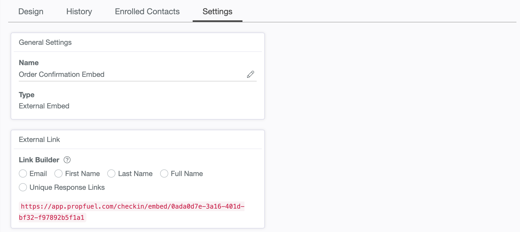Click the Type field label
Screen dimensions: 520x232
point(26,95)
